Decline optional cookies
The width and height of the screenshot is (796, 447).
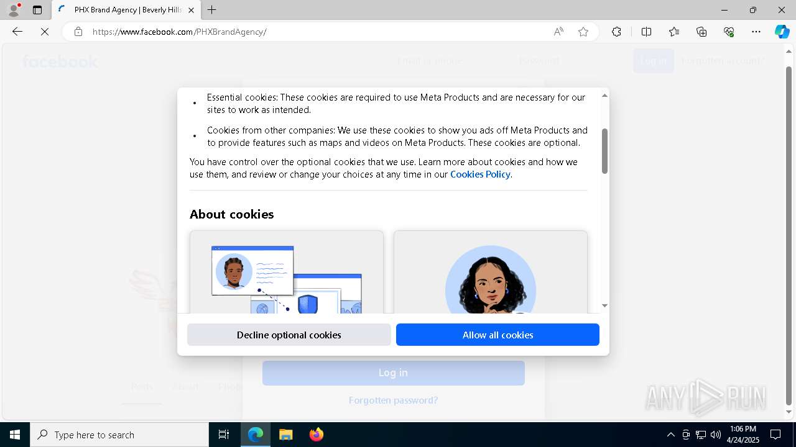(x=289, y=335)
